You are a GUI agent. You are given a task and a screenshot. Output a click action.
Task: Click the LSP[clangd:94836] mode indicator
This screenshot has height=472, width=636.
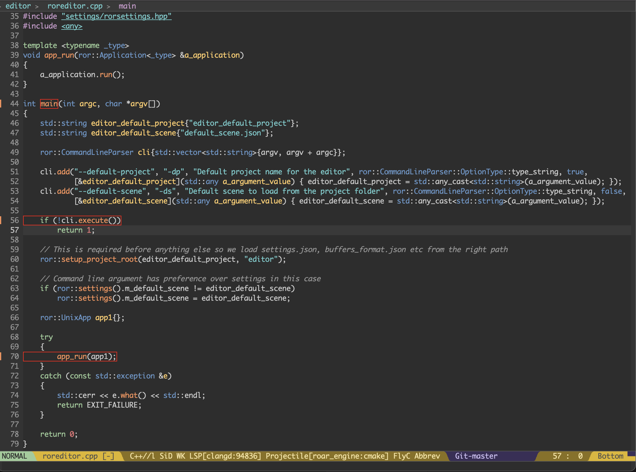(x=225, y=456)
